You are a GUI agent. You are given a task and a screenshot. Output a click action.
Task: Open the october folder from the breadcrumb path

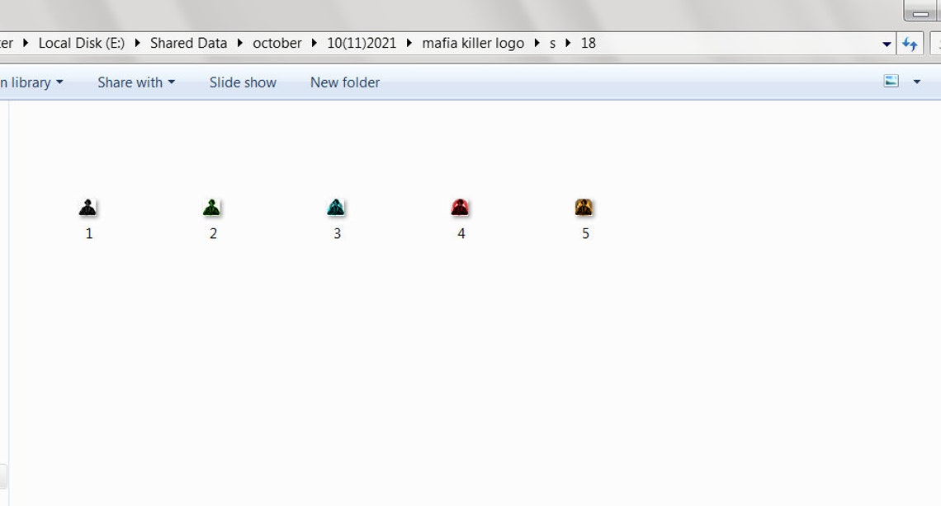point(277,43)
